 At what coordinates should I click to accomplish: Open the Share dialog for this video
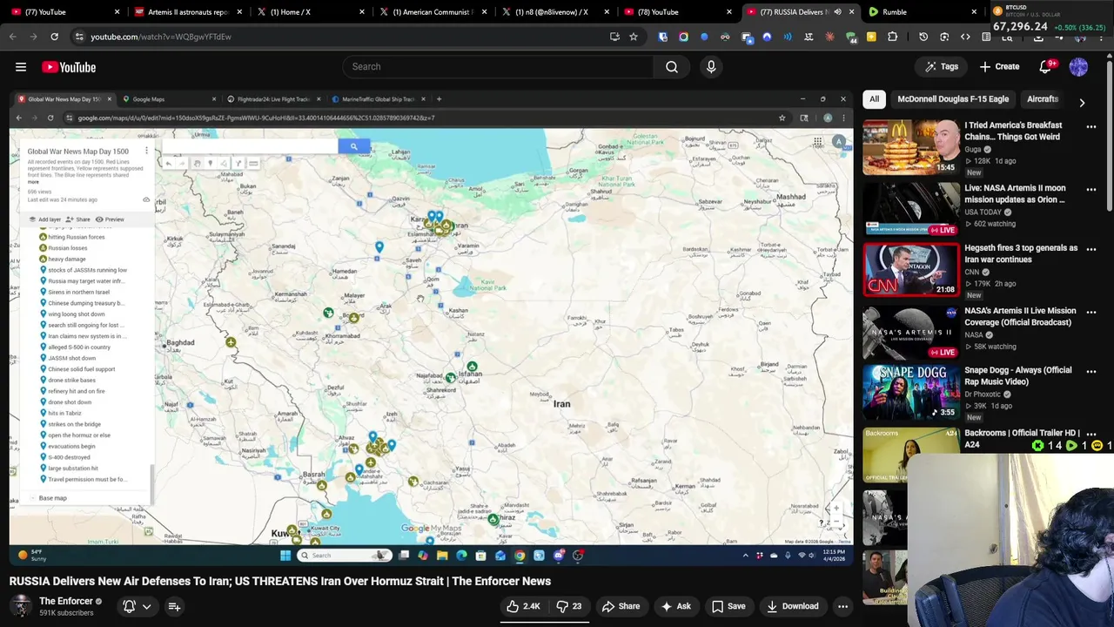coord(621,606)
